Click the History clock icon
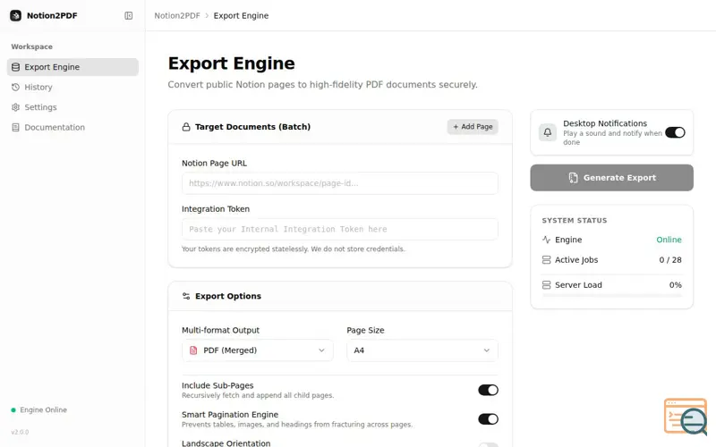Screen dimensions: 716x447 point(15,87)
